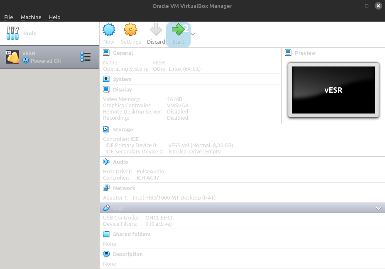Image resolution: width=385 pixels, height=269 pixels.
Task: Close the VirtualBox Manager window
Action: [378, 6]
